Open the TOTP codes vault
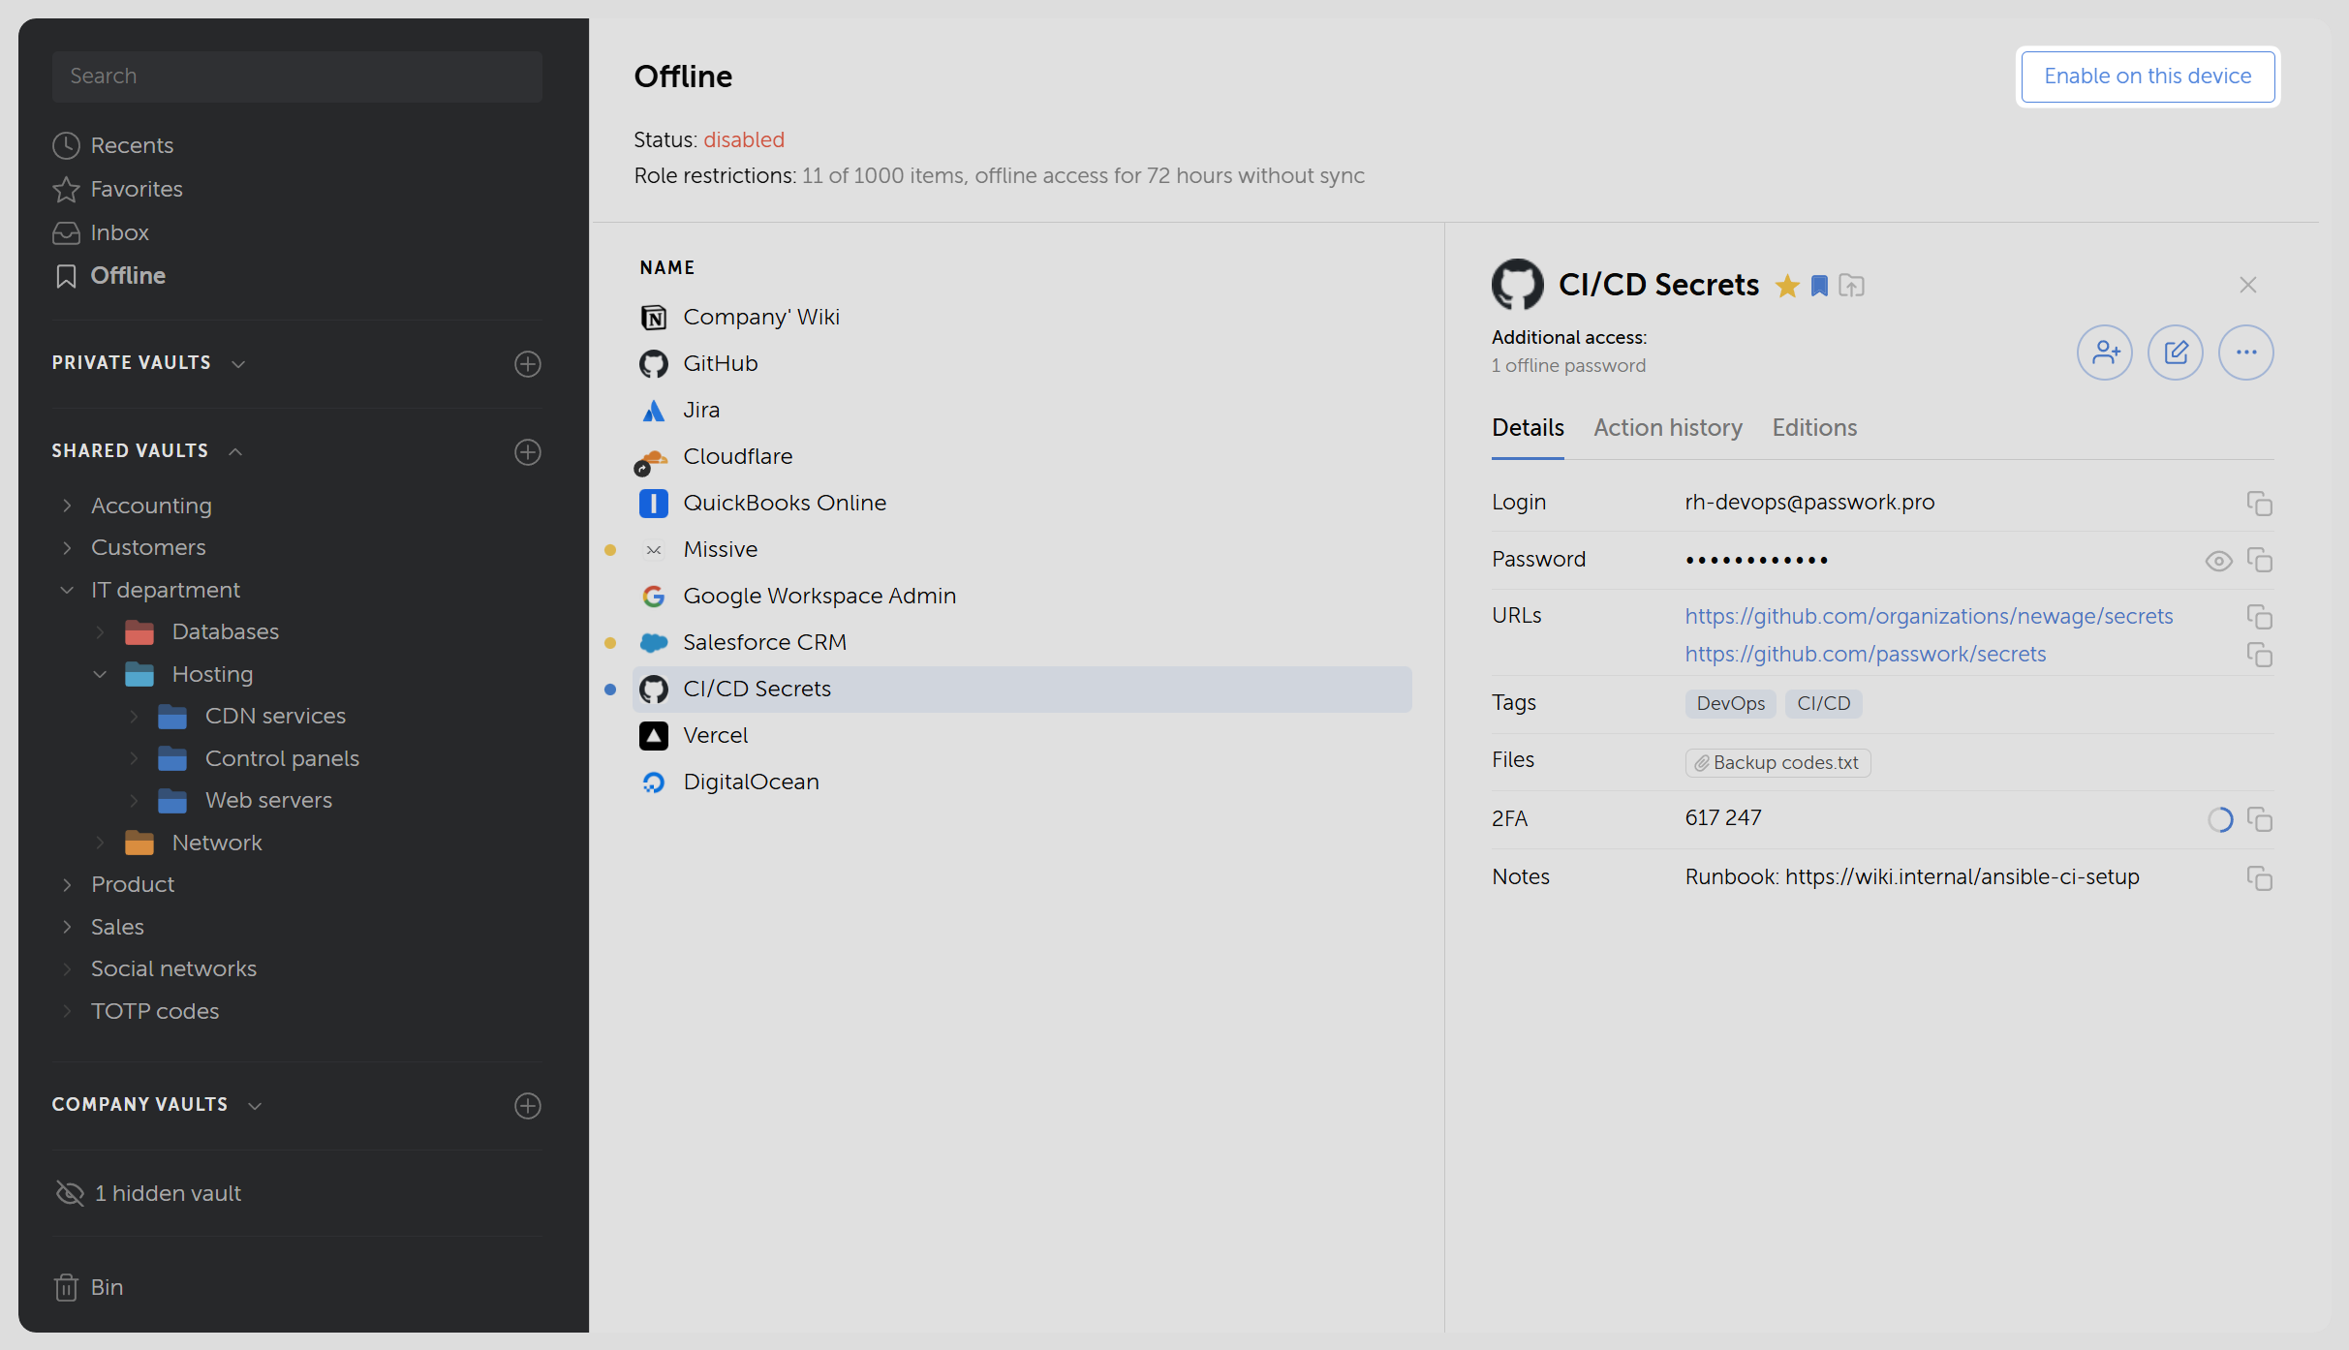This screenshot has height=1350, width=2349. tap(155, 1011)
